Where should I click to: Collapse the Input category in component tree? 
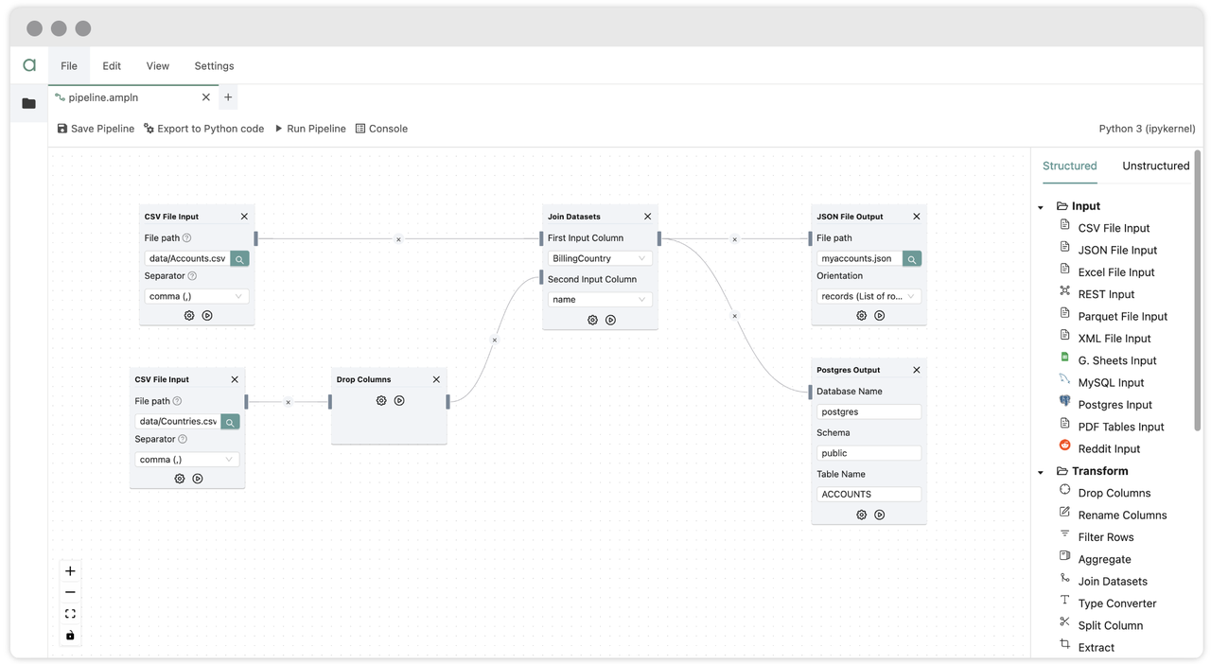tap(1041, 207)
